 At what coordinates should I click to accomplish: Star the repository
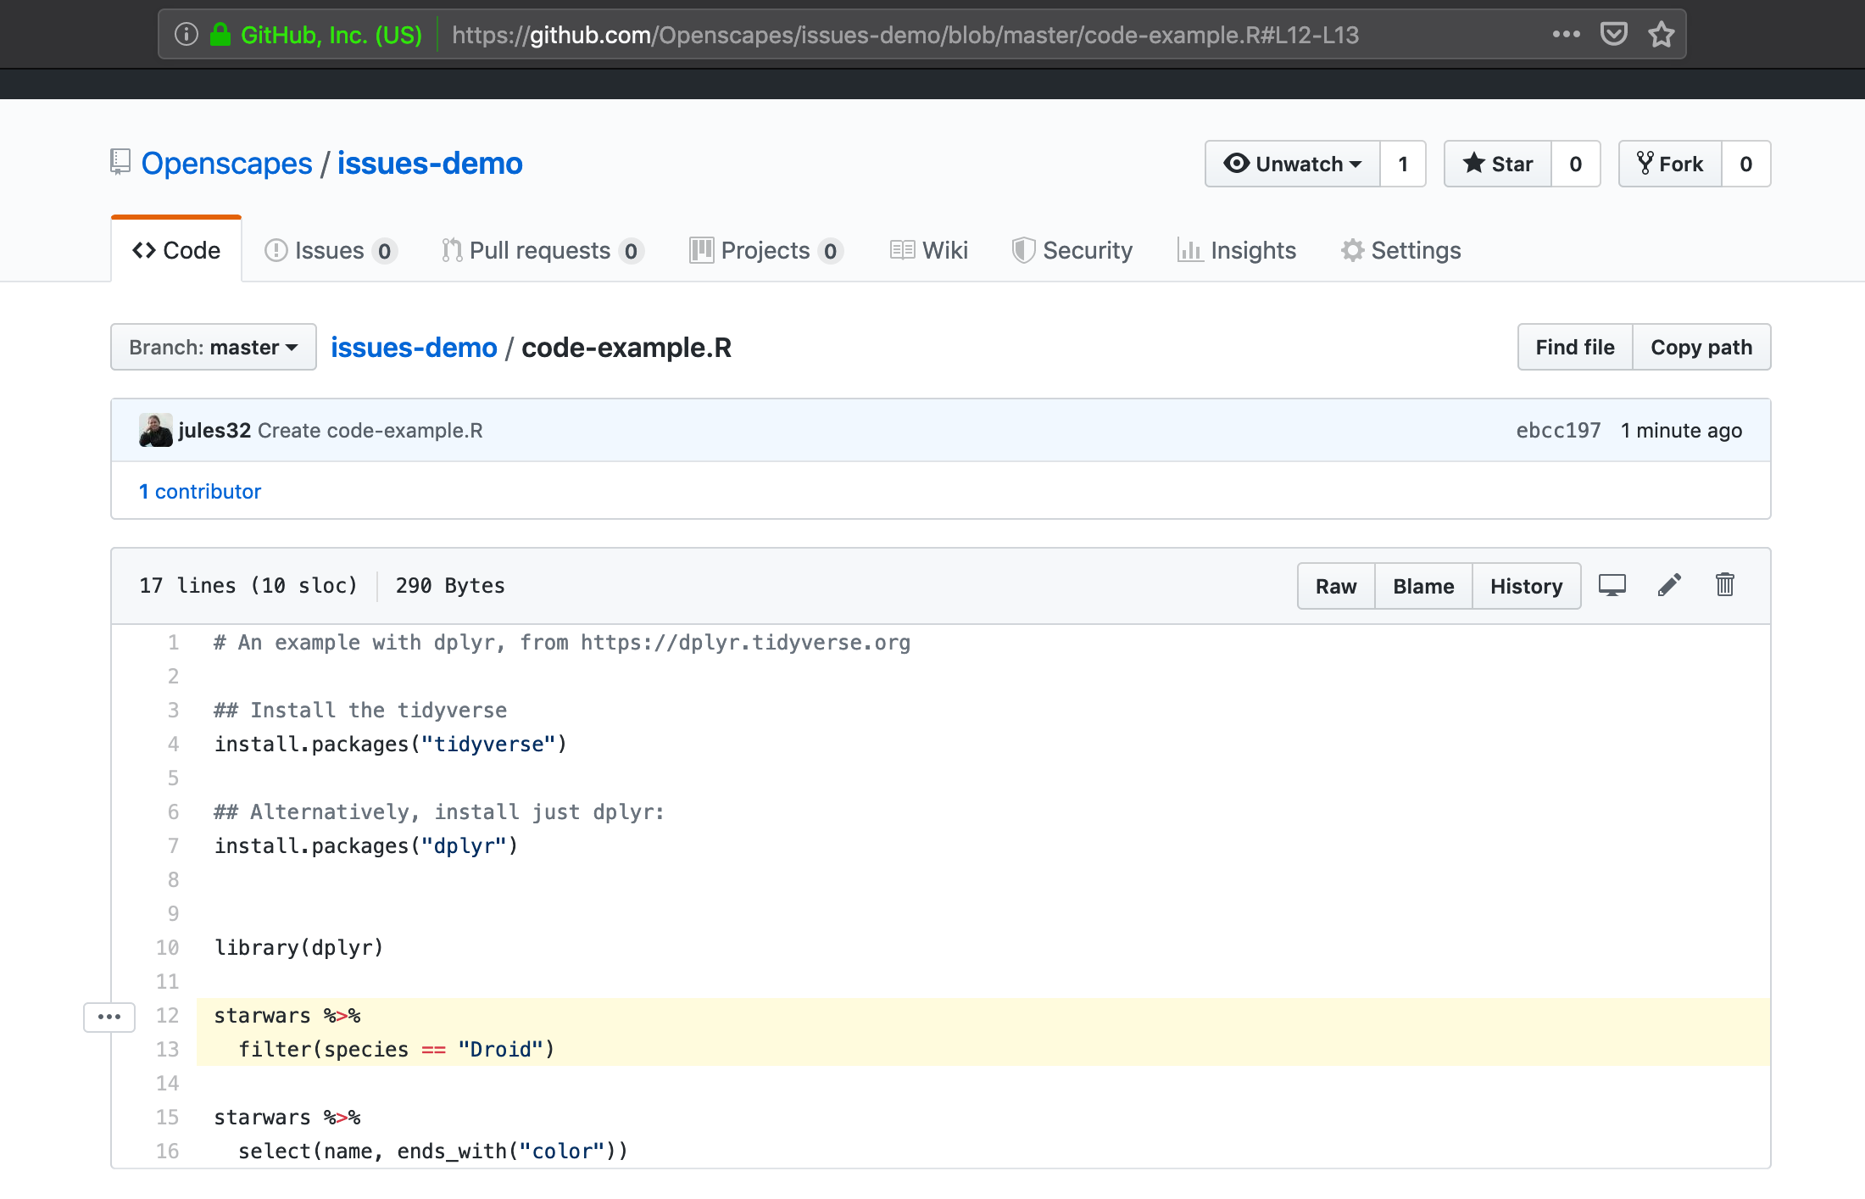coord(1498,164)
